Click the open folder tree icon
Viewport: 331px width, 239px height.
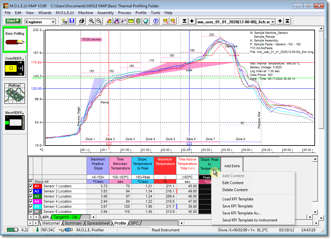point(65,21)
